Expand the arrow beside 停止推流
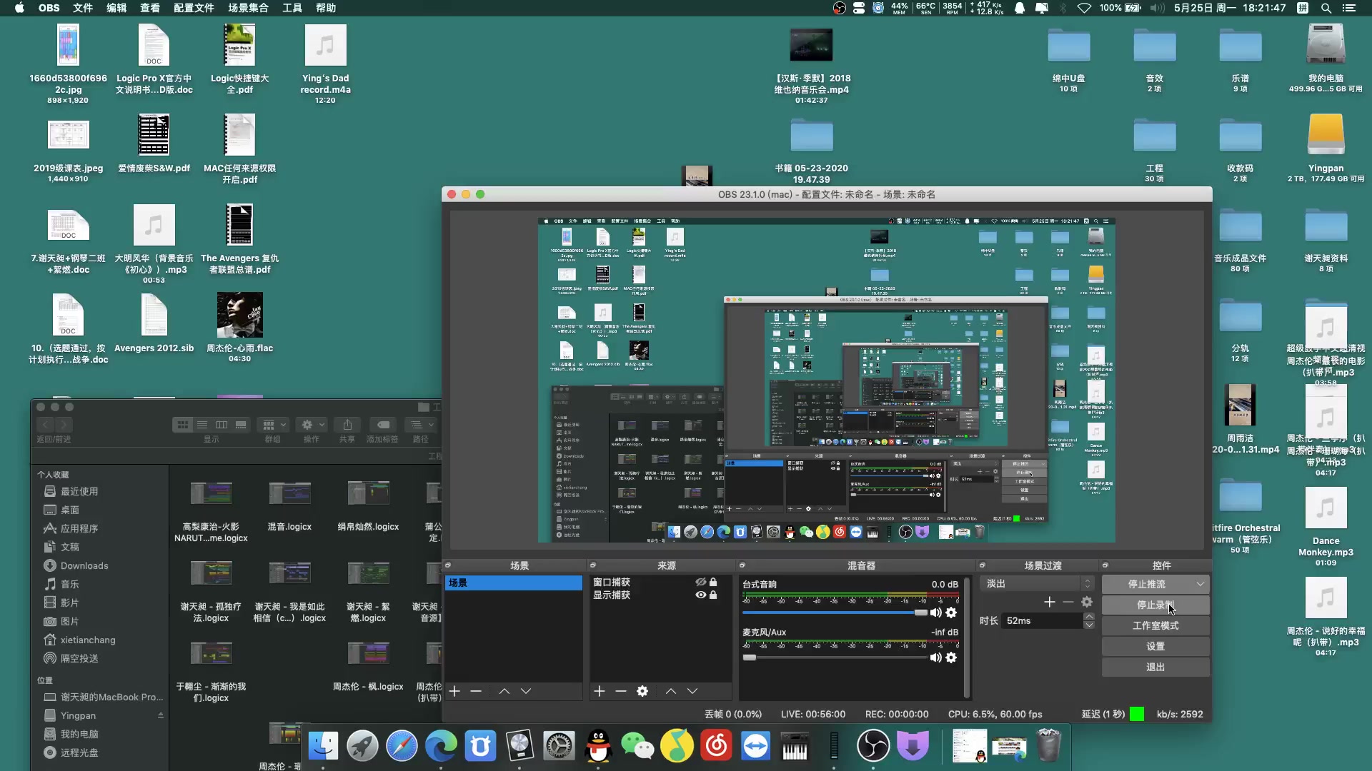The width and height of the screenshot is (1372, 771). 1200,584
